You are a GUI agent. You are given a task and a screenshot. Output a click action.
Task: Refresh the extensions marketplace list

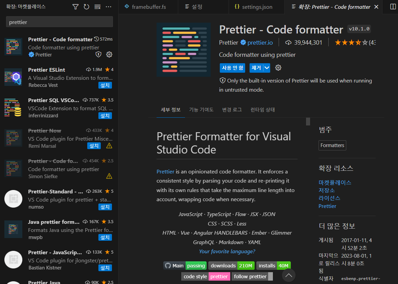[x=87, y=7]
